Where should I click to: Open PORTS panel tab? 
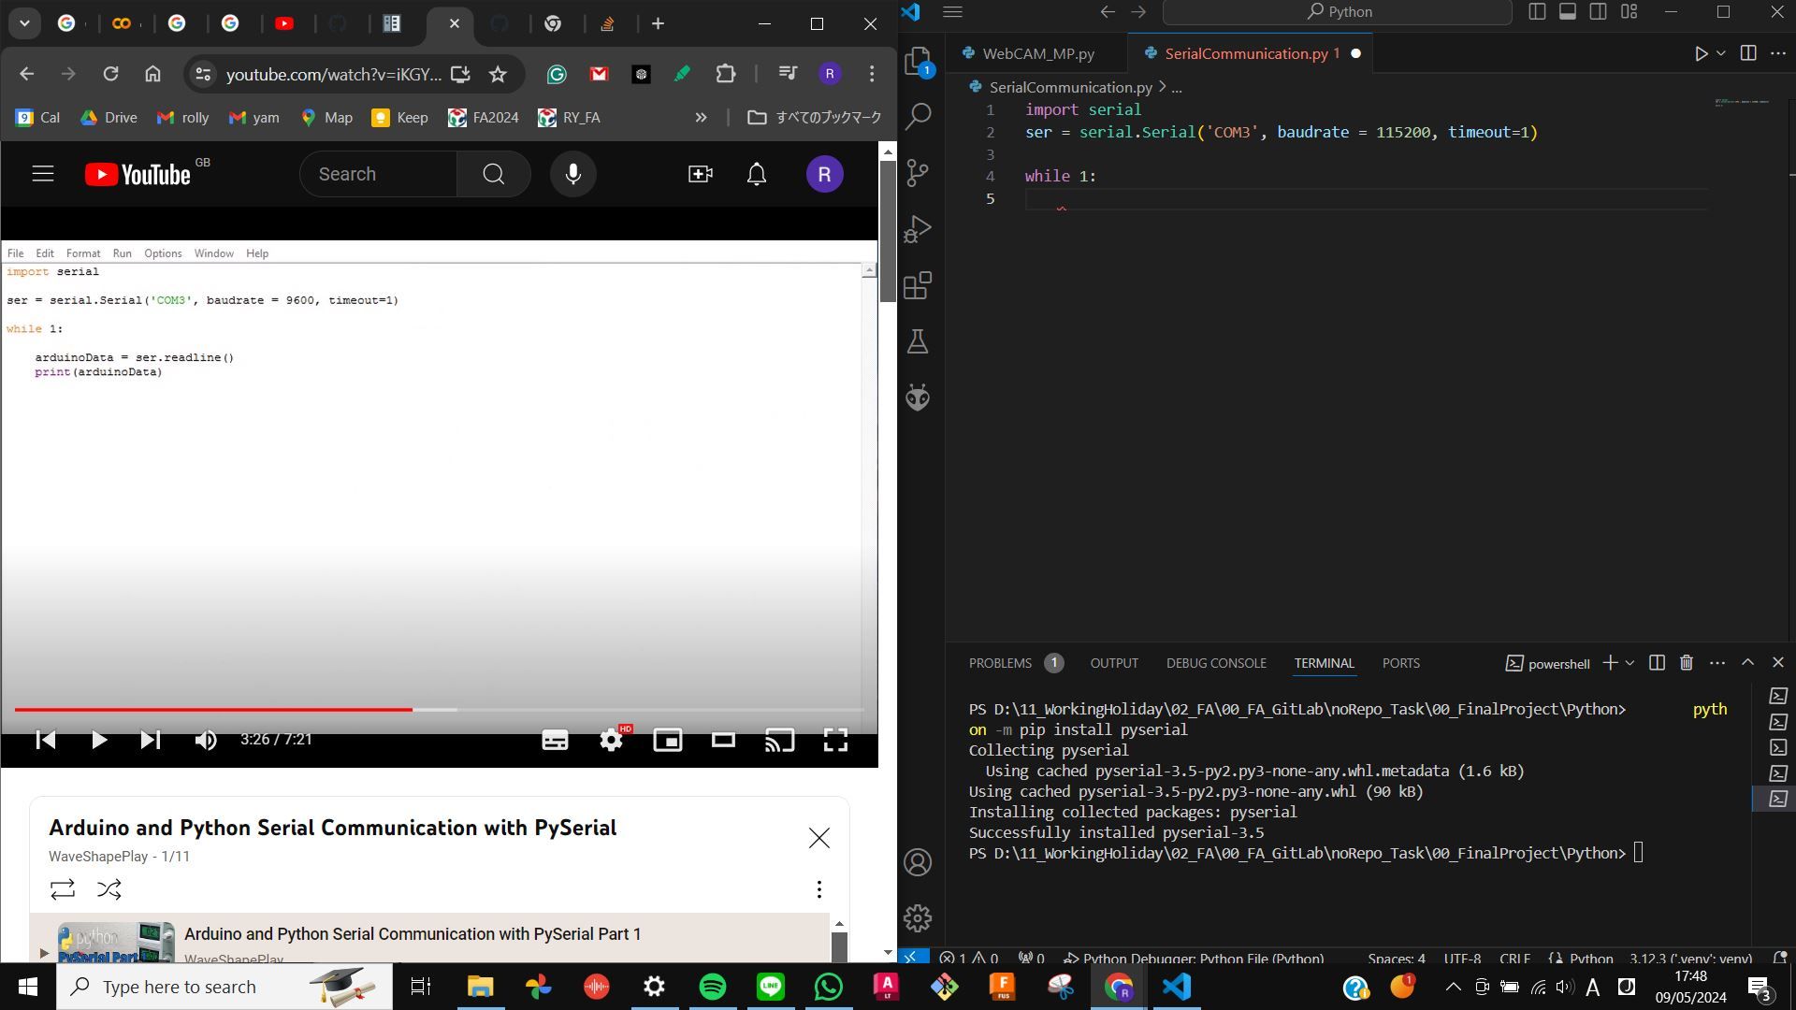1401,663
